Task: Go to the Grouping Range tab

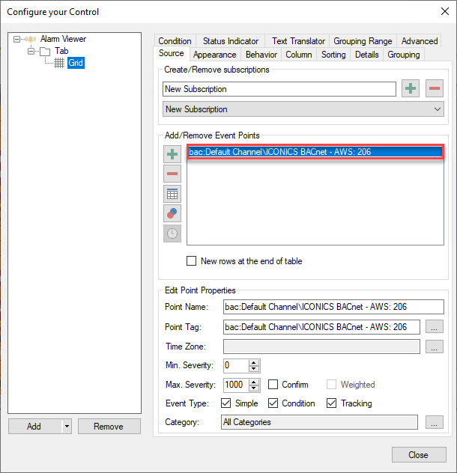Action: (x=363, y=41)
